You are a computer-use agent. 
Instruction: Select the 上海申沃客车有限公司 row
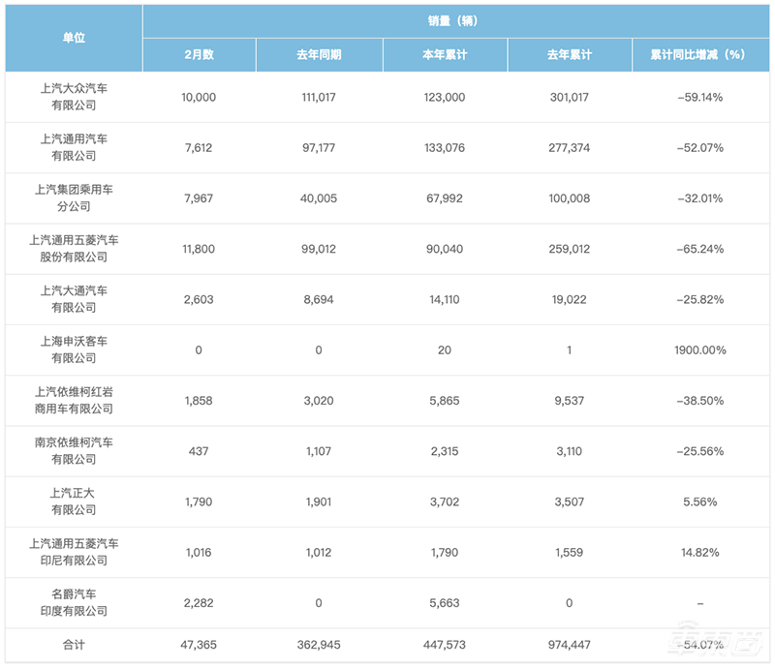point(75,349)
